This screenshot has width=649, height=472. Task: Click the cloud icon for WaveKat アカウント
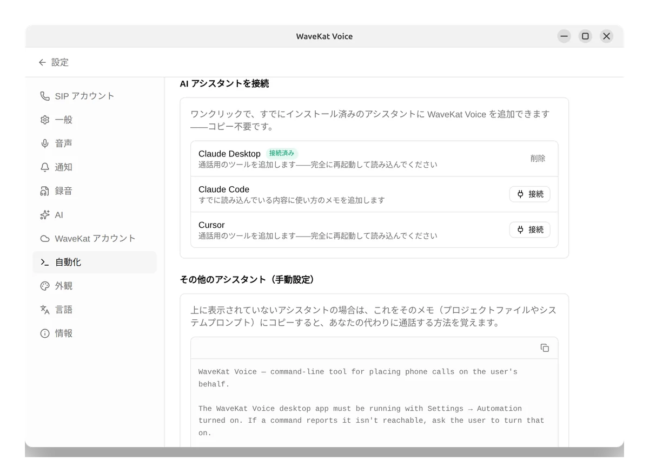[x=45, y=239]
